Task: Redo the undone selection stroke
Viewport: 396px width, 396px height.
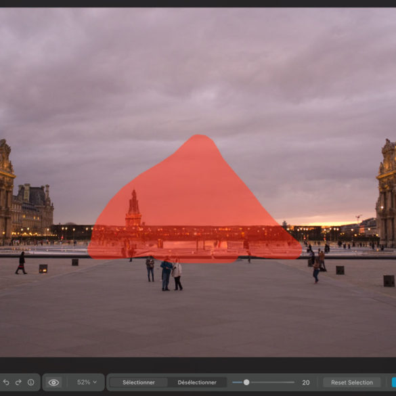Action: pyautogui.click(x=18, y=382)
